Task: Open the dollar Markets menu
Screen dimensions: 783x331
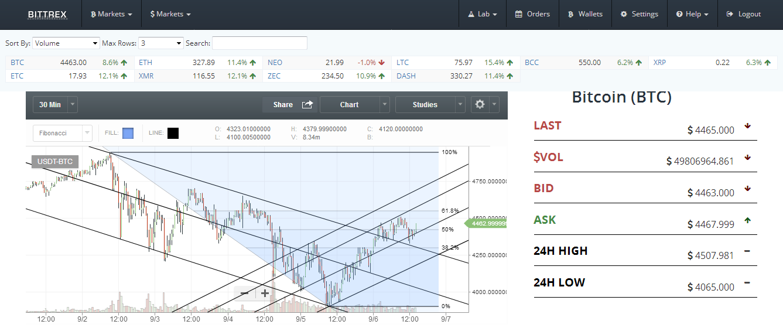Action: [170, 14]
